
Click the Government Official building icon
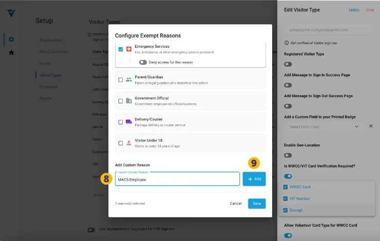pyautogui.click(x=128, y=101)
